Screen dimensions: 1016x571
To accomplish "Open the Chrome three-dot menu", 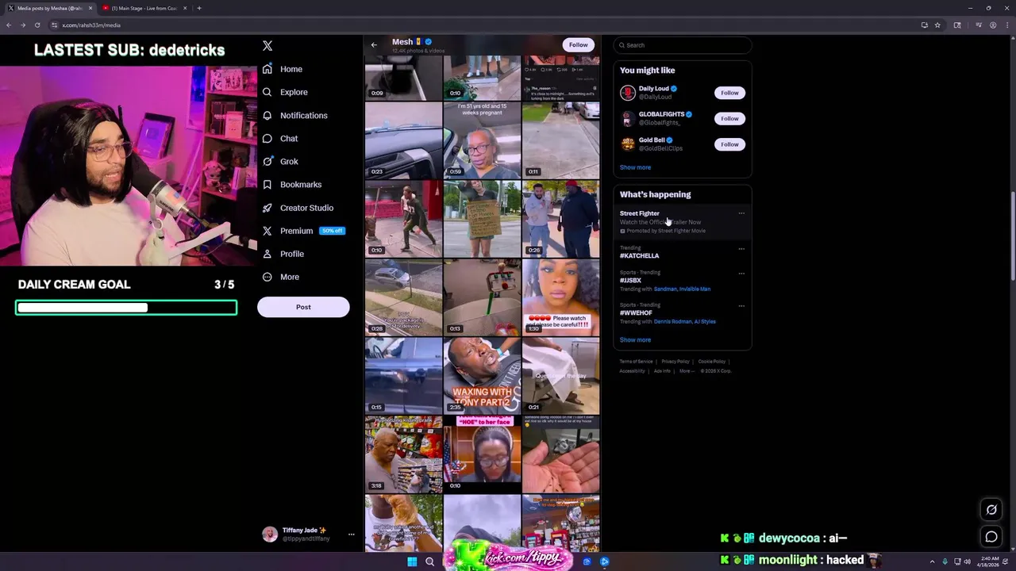I will point(1007,25).
